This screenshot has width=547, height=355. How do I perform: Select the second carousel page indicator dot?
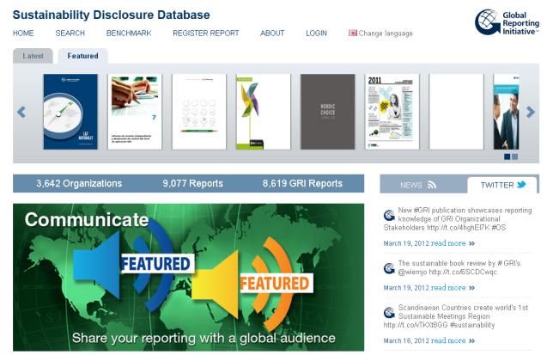514,156
